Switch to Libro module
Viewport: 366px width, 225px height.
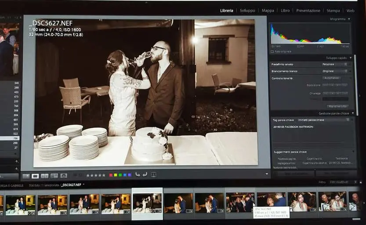(x=285, y=11)
